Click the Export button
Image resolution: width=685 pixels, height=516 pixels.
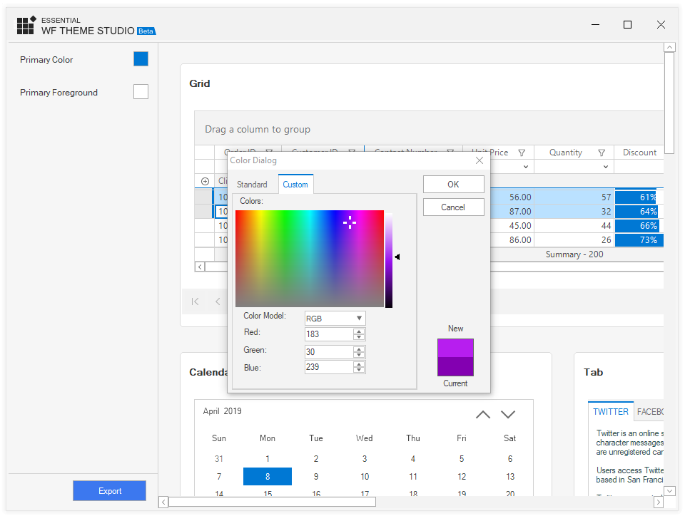[110, 491]
